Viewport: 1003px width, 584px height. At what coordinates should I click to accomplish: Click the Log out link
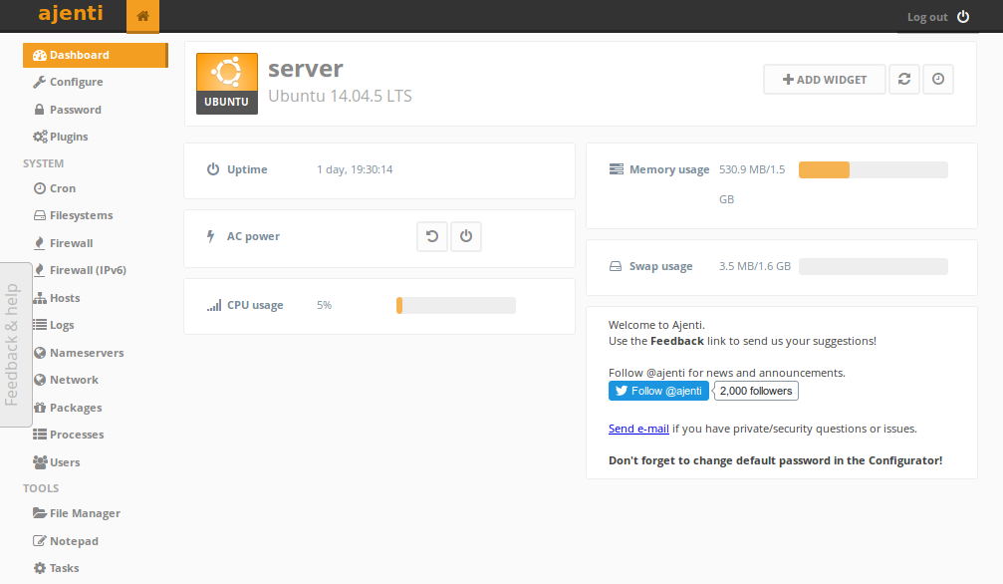click(926, 17)
